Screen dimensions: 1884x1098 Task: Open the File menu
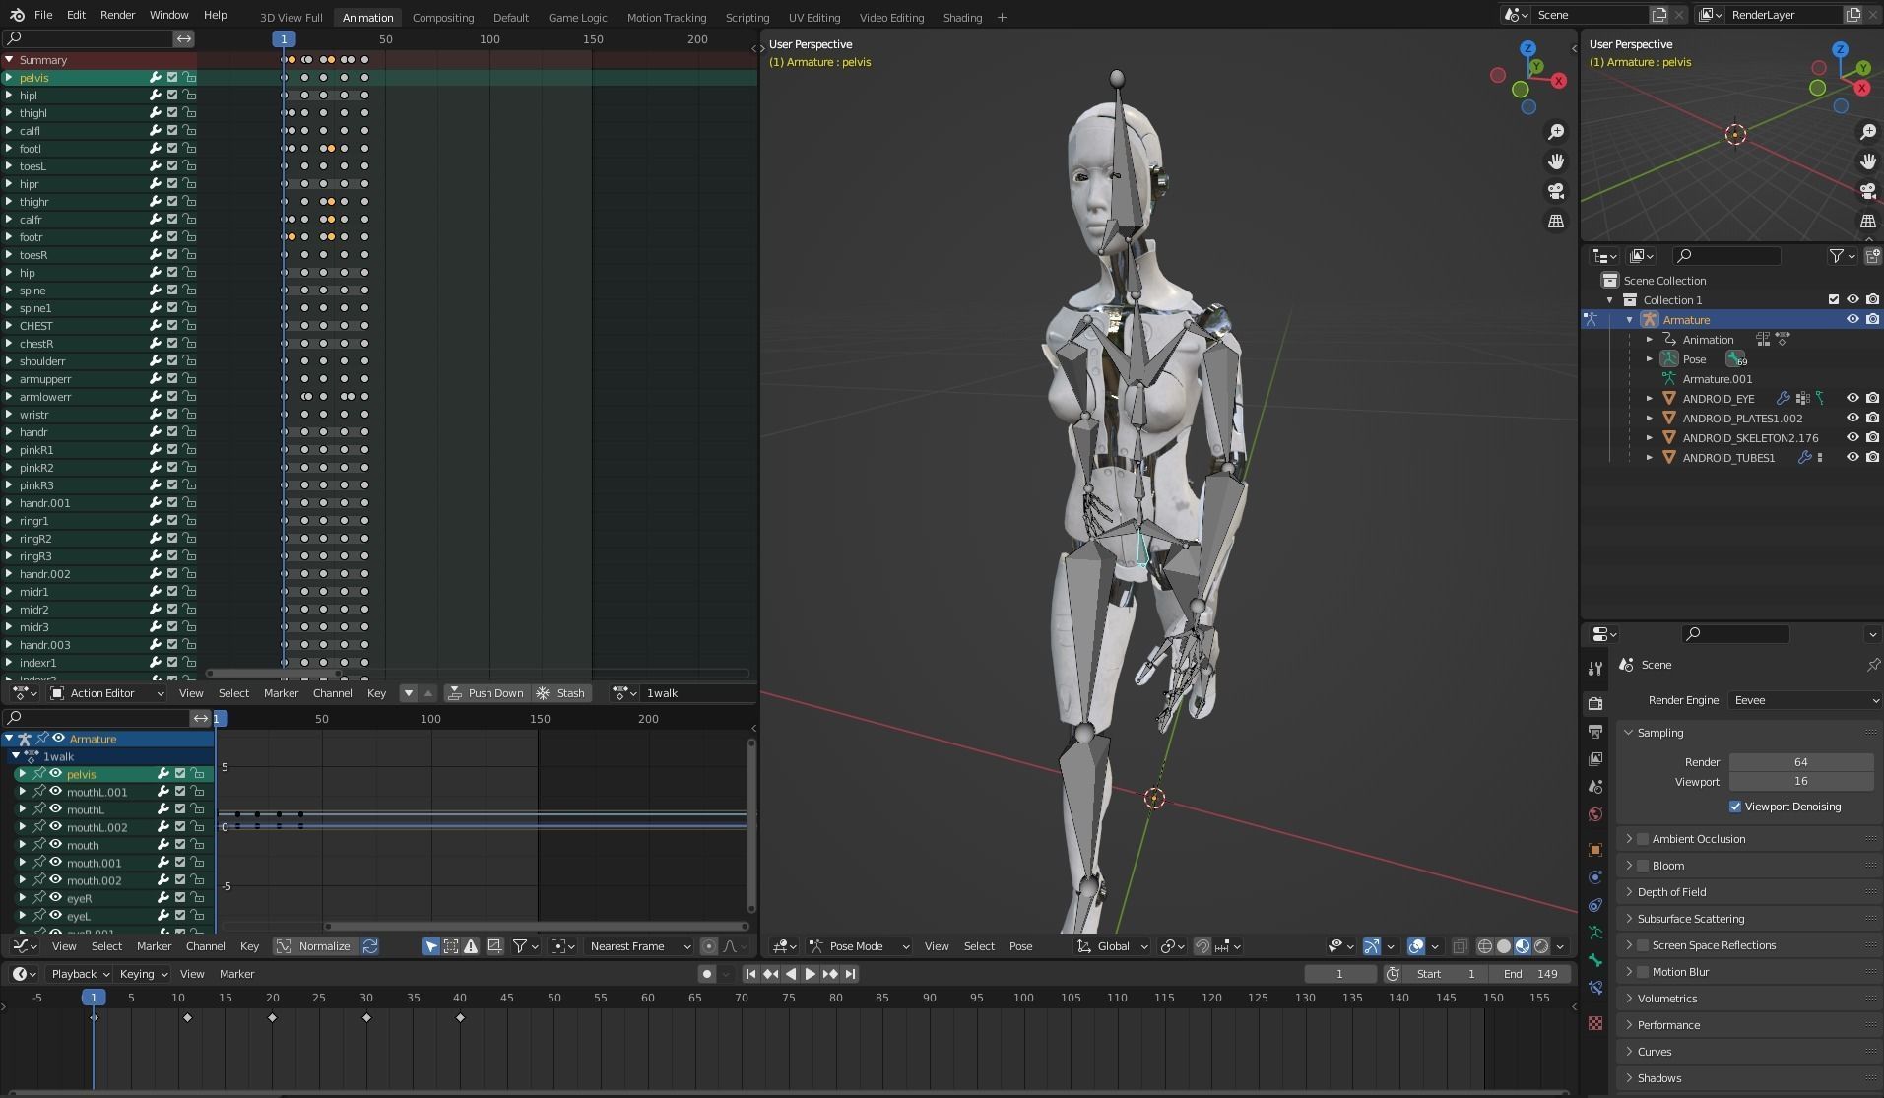pyautogui.click(x=43, y=15)
